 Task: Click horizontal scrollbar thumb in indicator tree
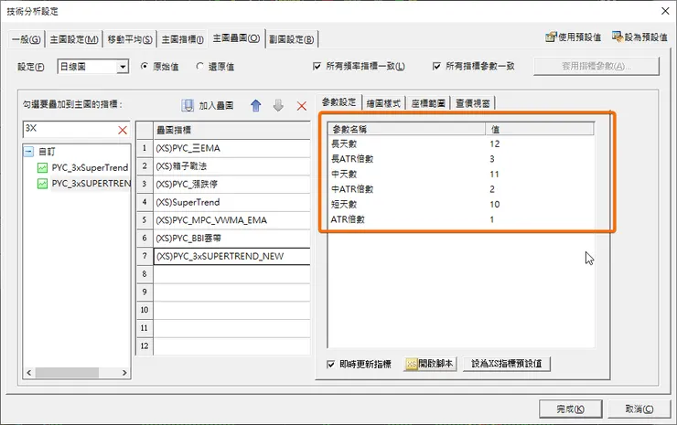tap(67, 372)
